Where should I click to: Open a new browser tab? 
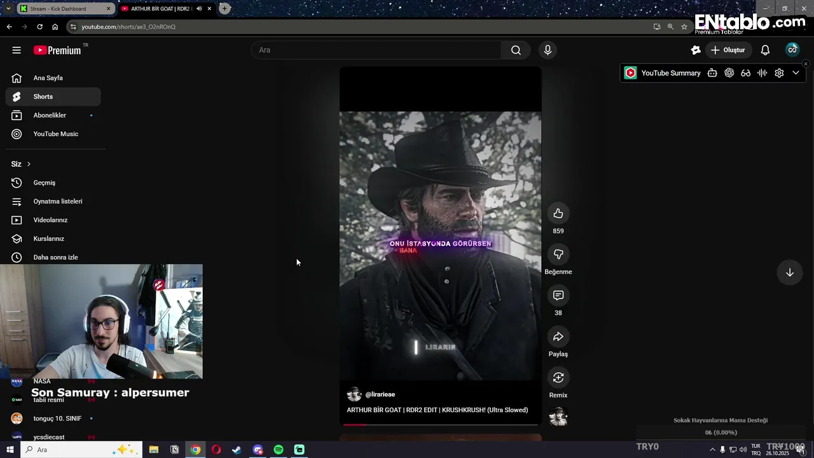(x=224, y=9)
